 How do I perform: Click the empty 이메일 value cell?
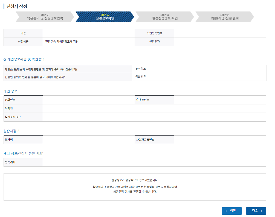154,108
